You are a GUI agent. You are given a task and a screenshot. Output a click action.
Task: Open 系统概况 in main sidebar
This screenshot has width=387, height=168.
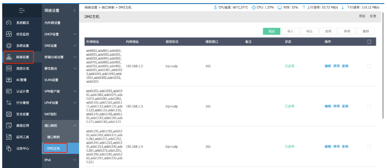22,23
